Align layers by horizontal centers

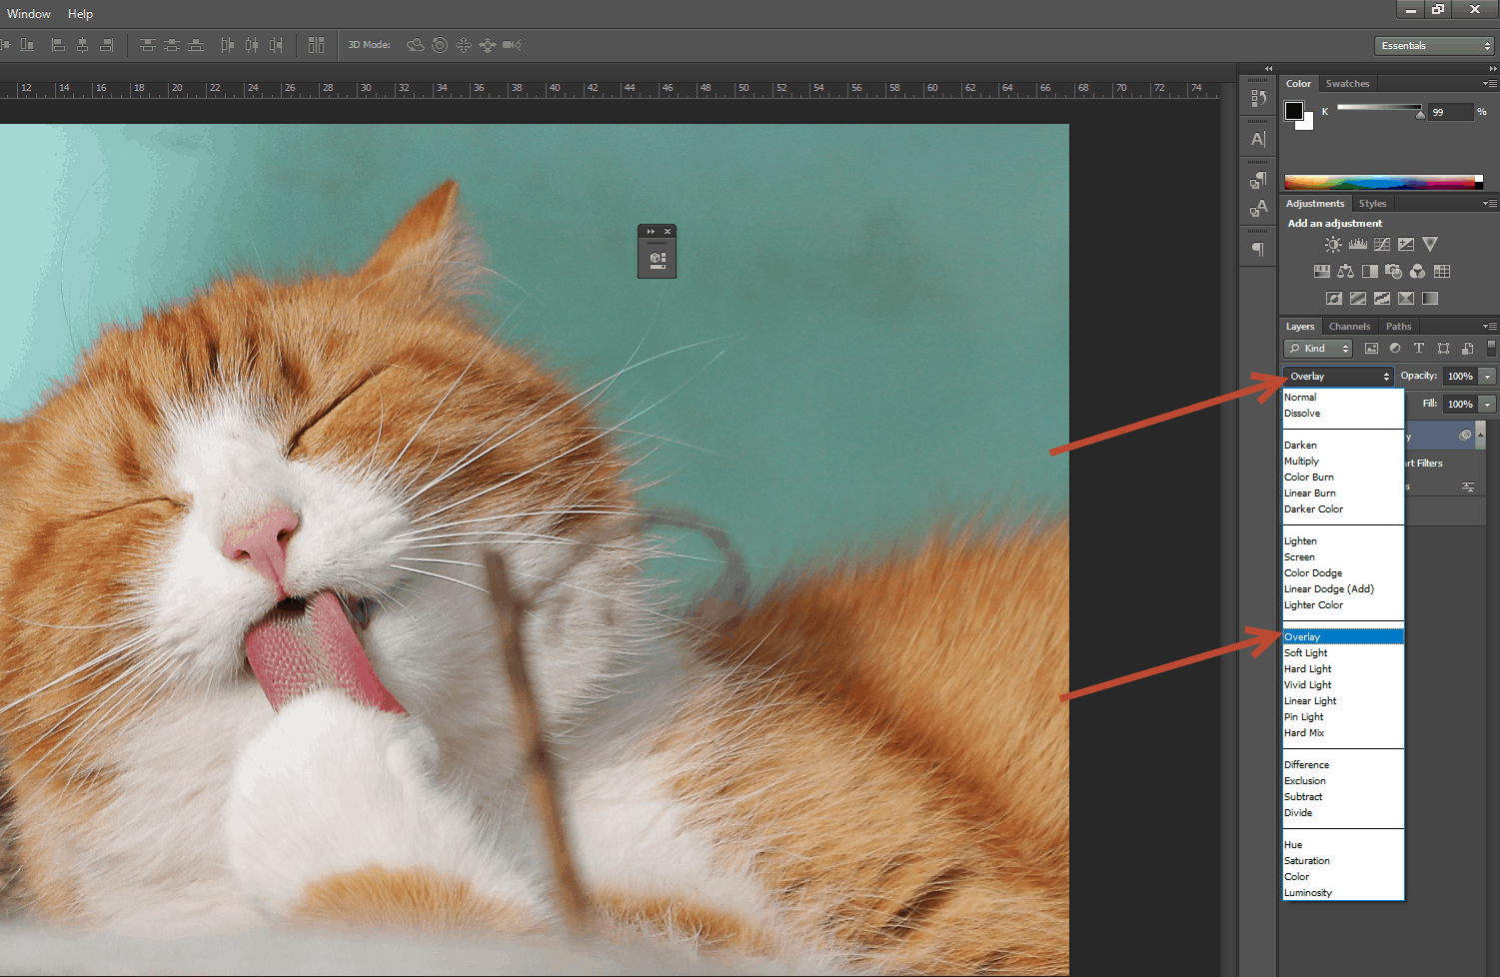(82, 45)
